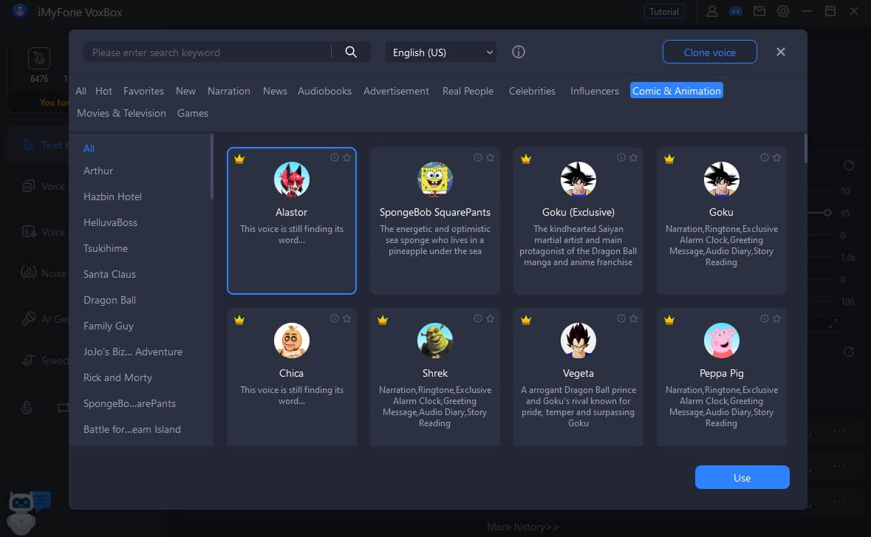Open the New tab
The height and width of the screenshot is (537, 871).
(x=185, y=91)
